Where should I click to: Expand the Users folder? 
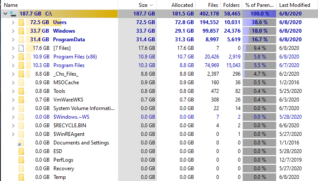coord(13,22)
